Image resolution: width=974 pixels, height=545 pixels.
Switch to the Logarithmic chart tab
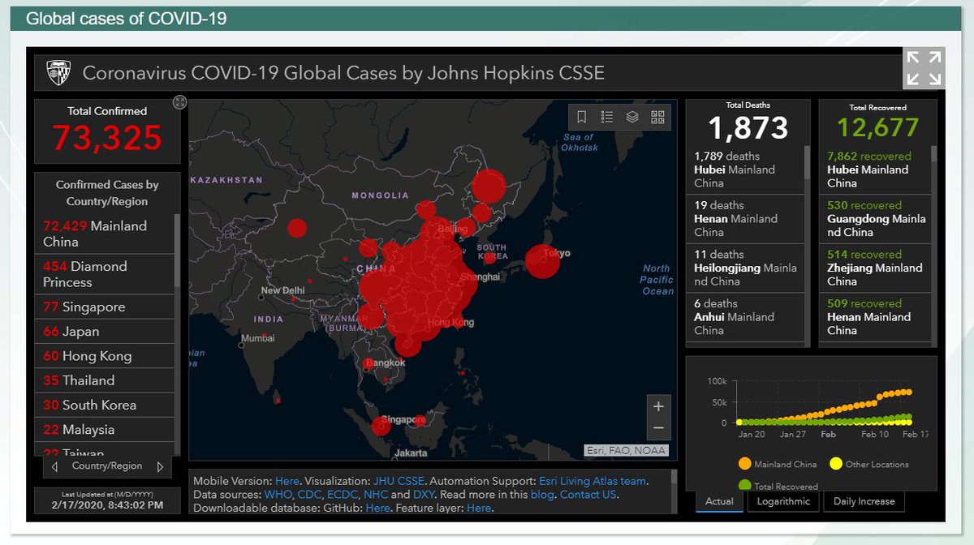[783, 501]
